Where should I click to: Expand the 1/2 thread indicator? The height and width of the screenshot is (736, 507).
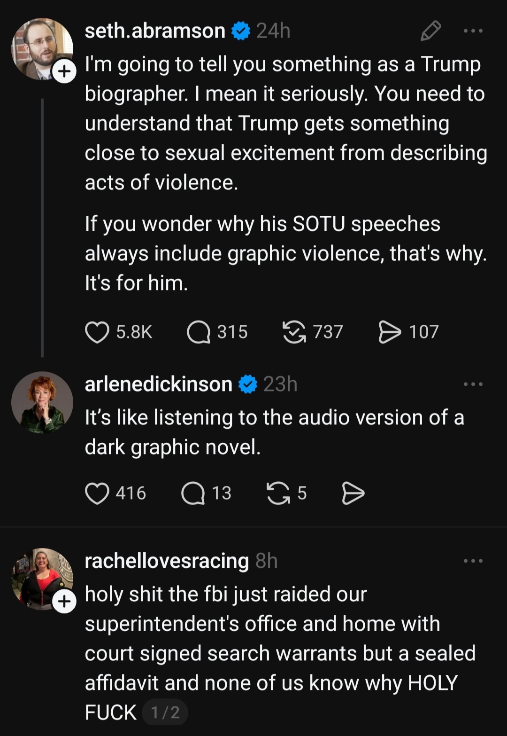(165, 713)
